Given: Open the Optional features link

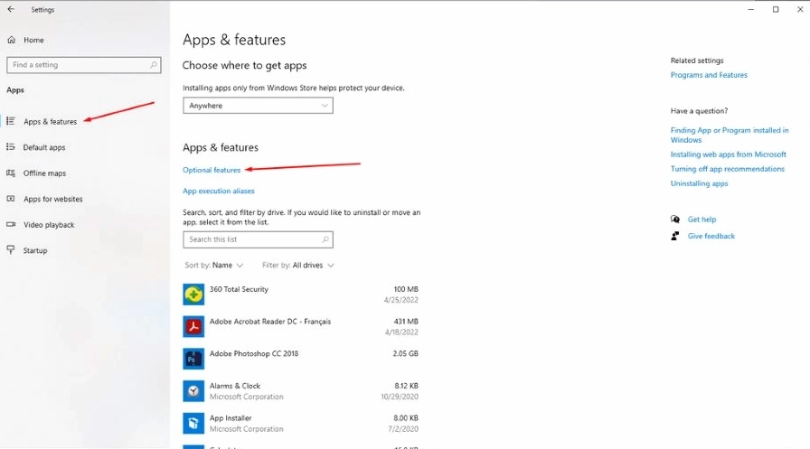Looking at the screenshot, I should (212, 170).
